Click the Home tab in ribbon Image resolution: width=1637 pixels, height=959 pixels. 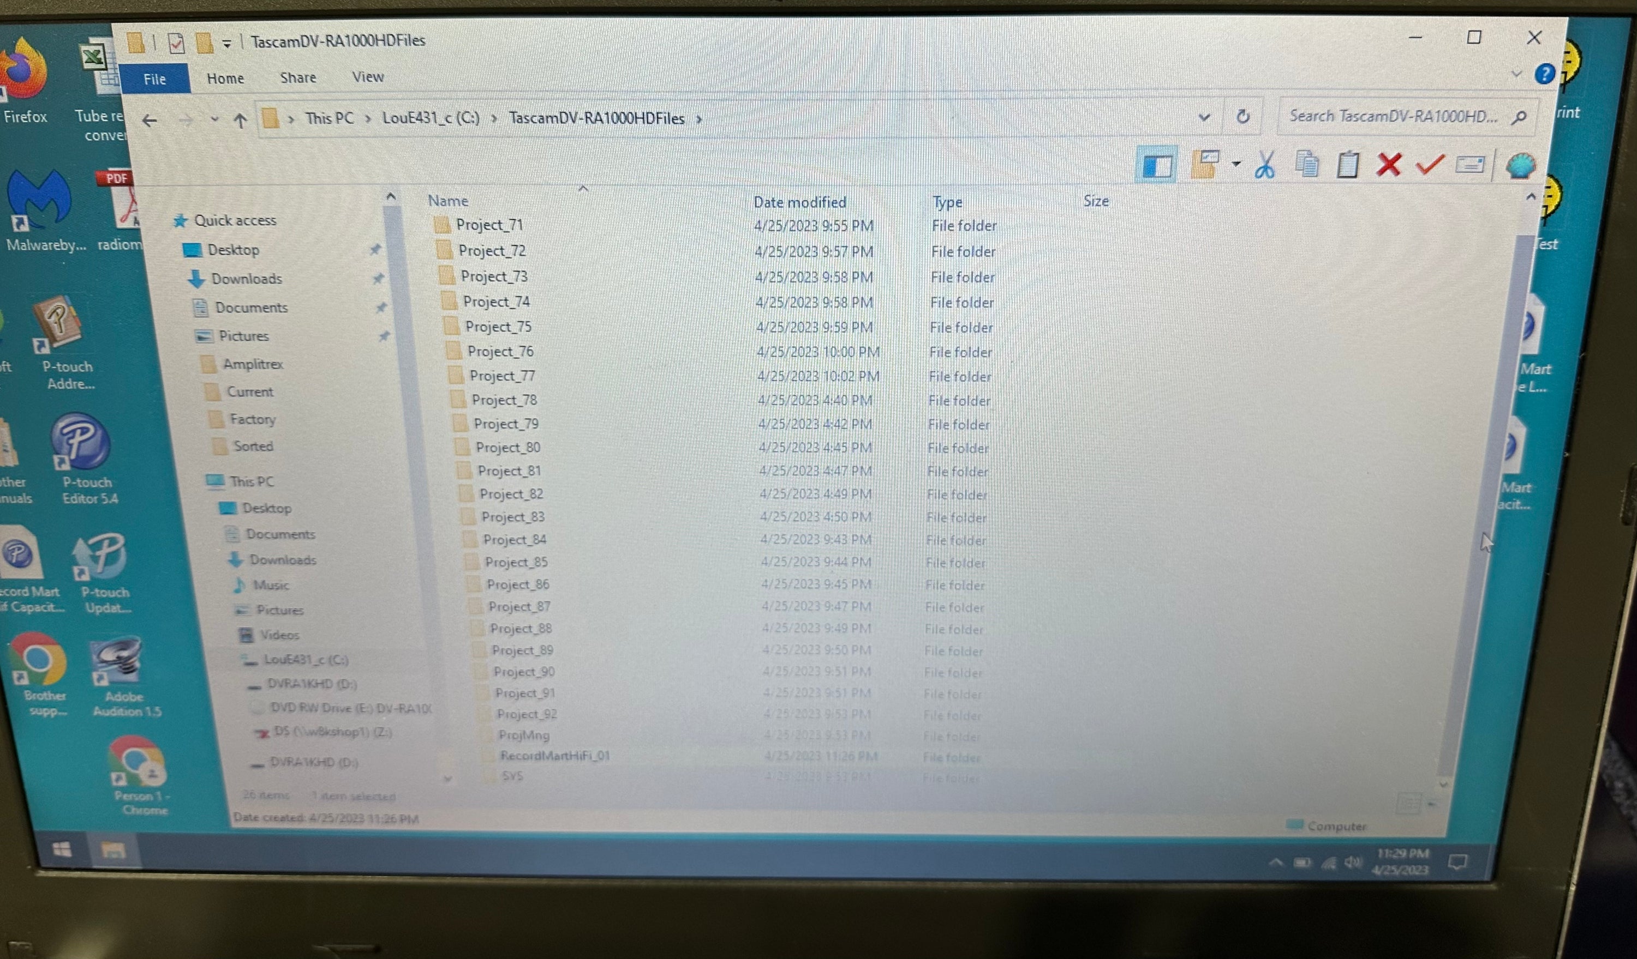[224, 76]
